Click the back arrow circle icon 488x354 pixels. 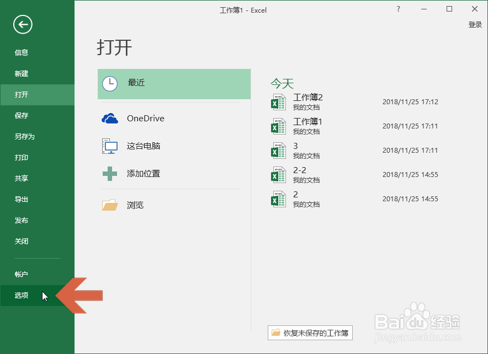(x=23, y=24)
